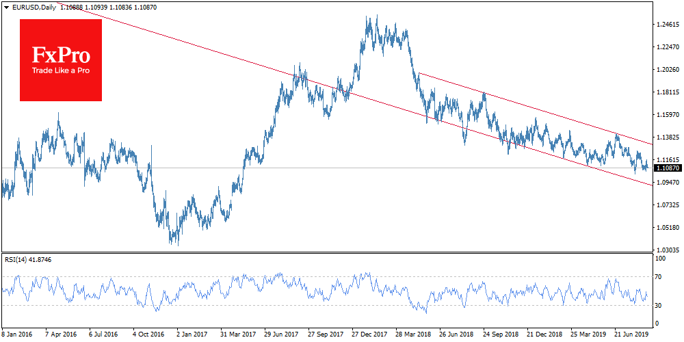This screenshot has height=342, width=684.
Task: Click the 1.03035 price axis label
Action: [x=666, y=250]
